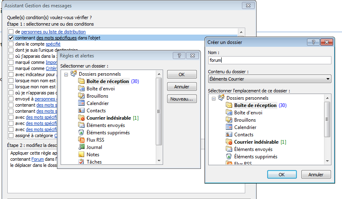342x199 pixels.
Task: Click the Dossiers personnels icon in Règles et alertes
Action: [74, 74]
